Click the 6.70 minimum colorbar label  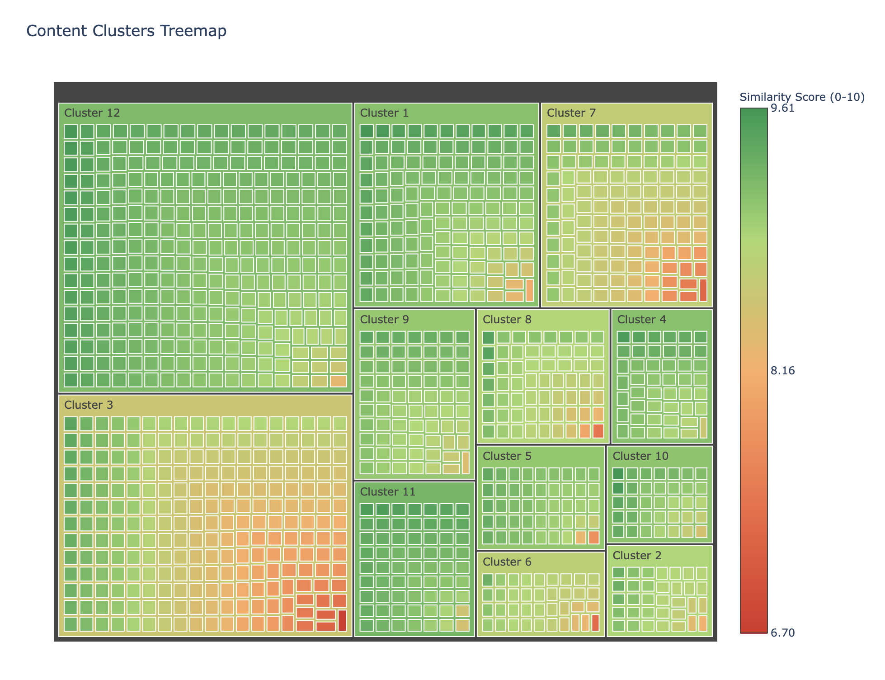[x=781, y=633]
